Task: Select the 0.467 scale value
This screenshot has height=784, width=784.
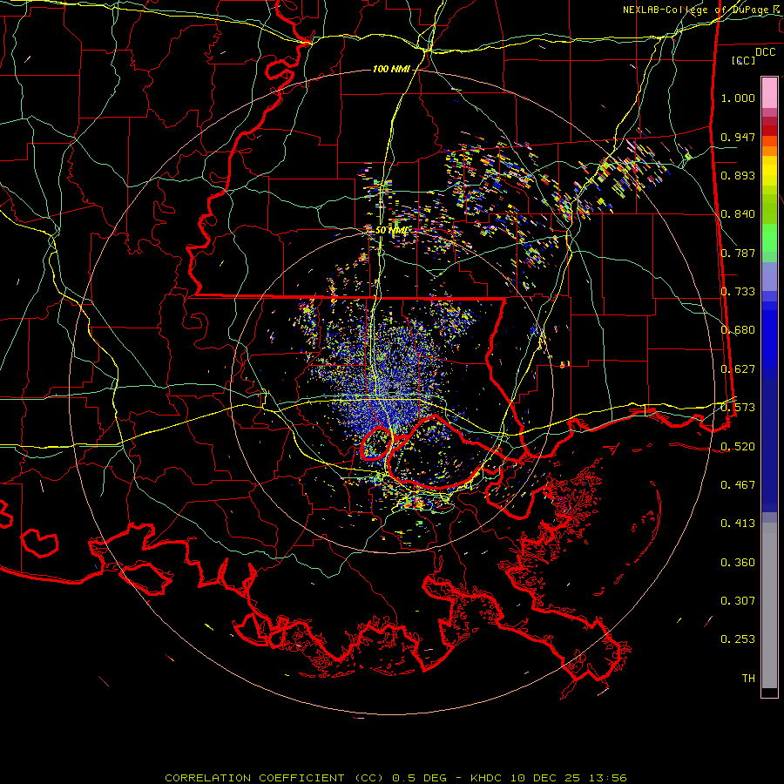Action: point(738,485)
